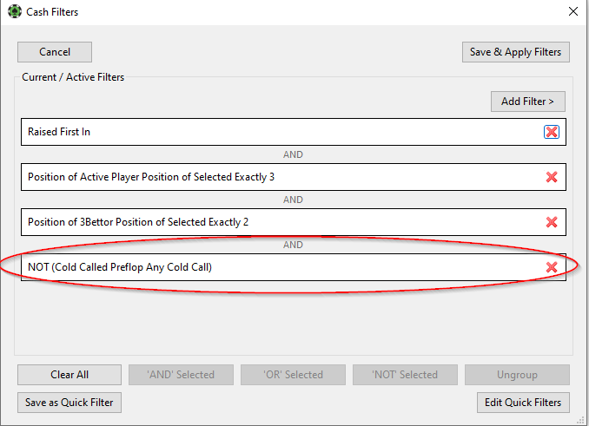Click the 'NOT' Selected button
The image size is (589, 426).
pos(405,375)
